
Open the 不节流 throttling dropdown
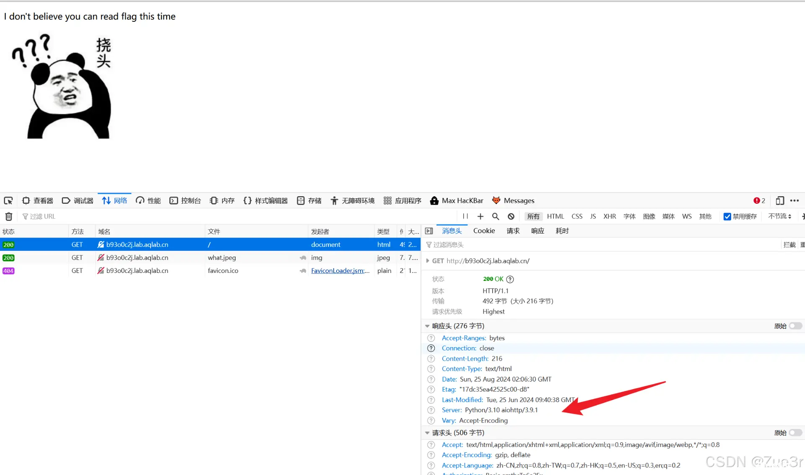(780, 216)
